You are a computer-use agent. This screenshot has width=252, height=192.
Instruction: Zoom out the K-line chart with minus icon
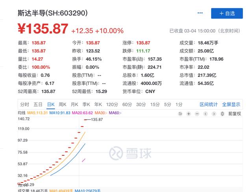[197, 114]
